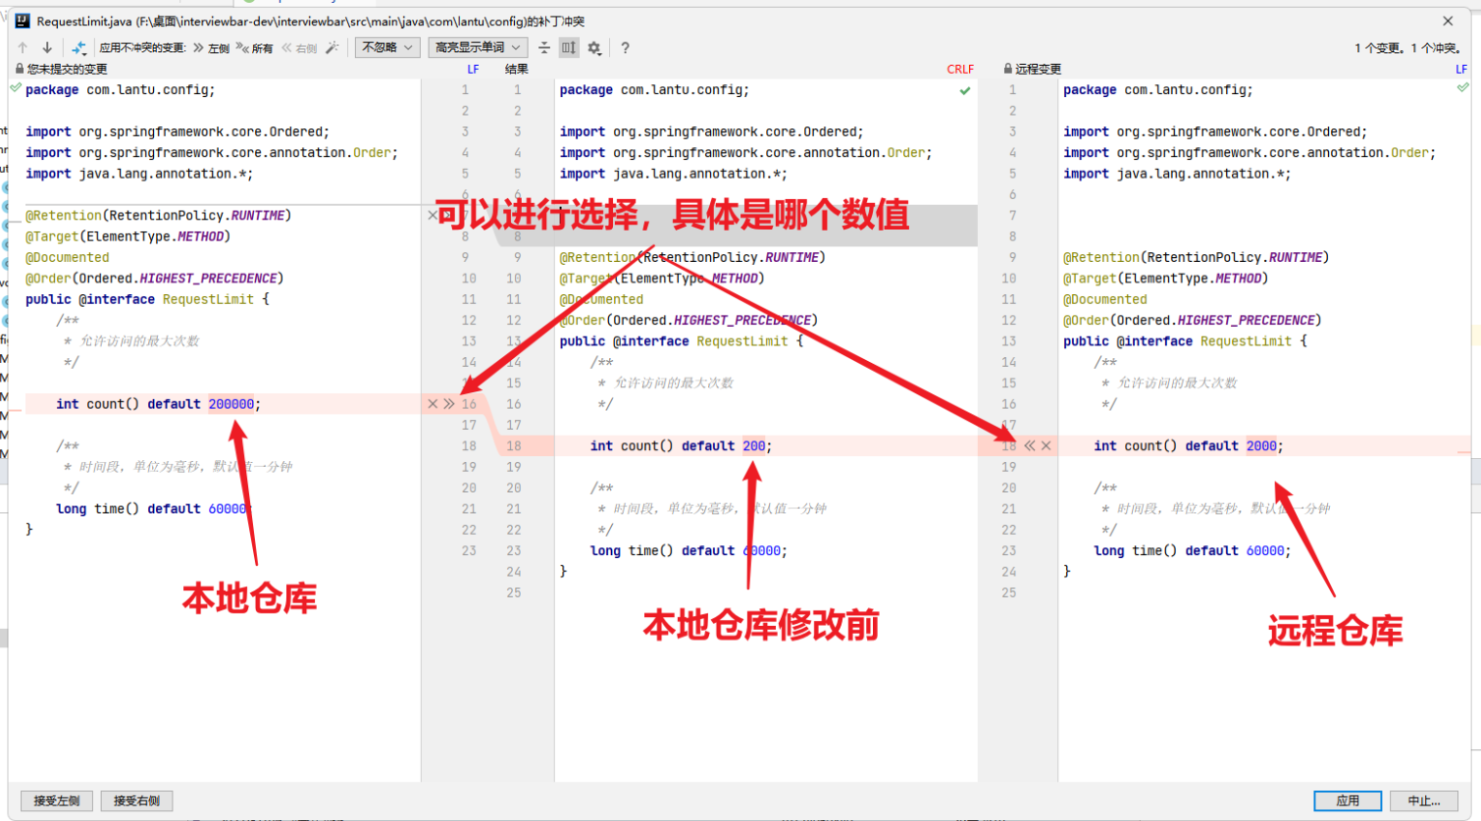The height and width of the screenshot is (821, 1481).
Task: Click the 远程变更 pane title
Action: [1039, 69]
